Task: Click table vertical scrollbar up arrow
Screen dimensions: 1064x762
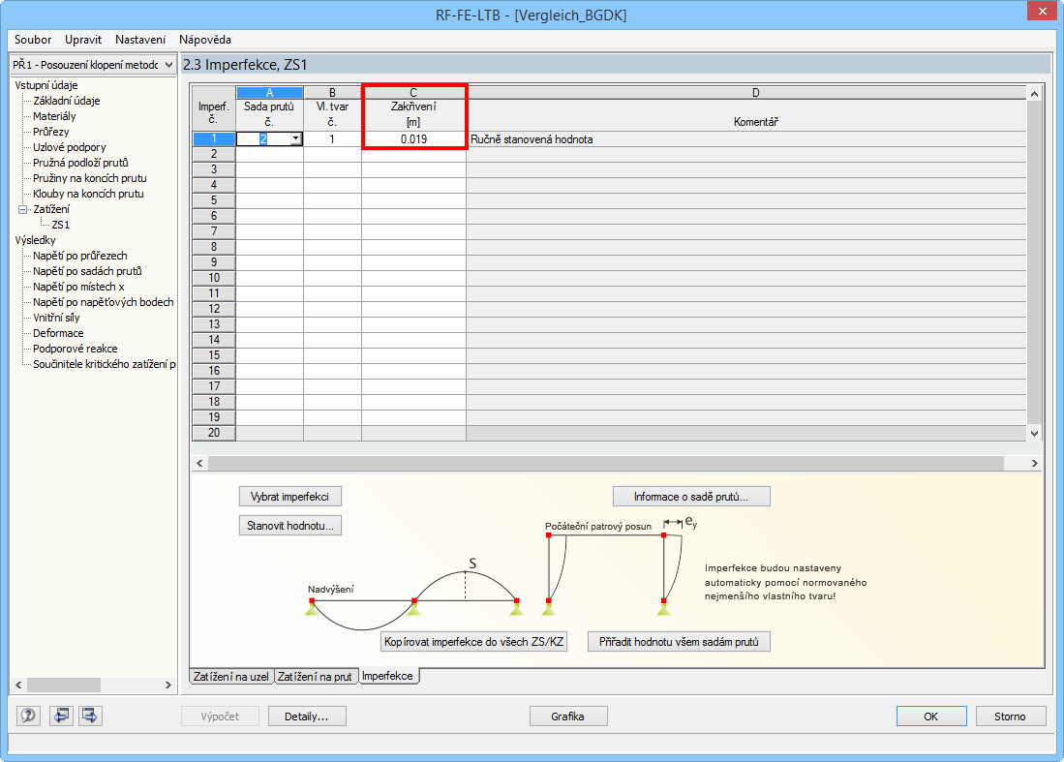Action: pyautogui.click(x=1035, y=94)
